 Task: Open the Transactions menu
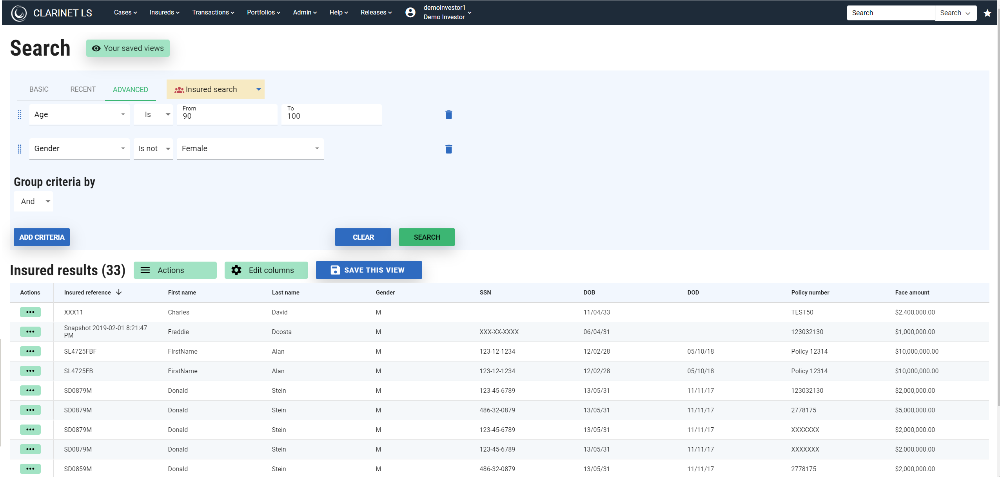pos(213,13)
